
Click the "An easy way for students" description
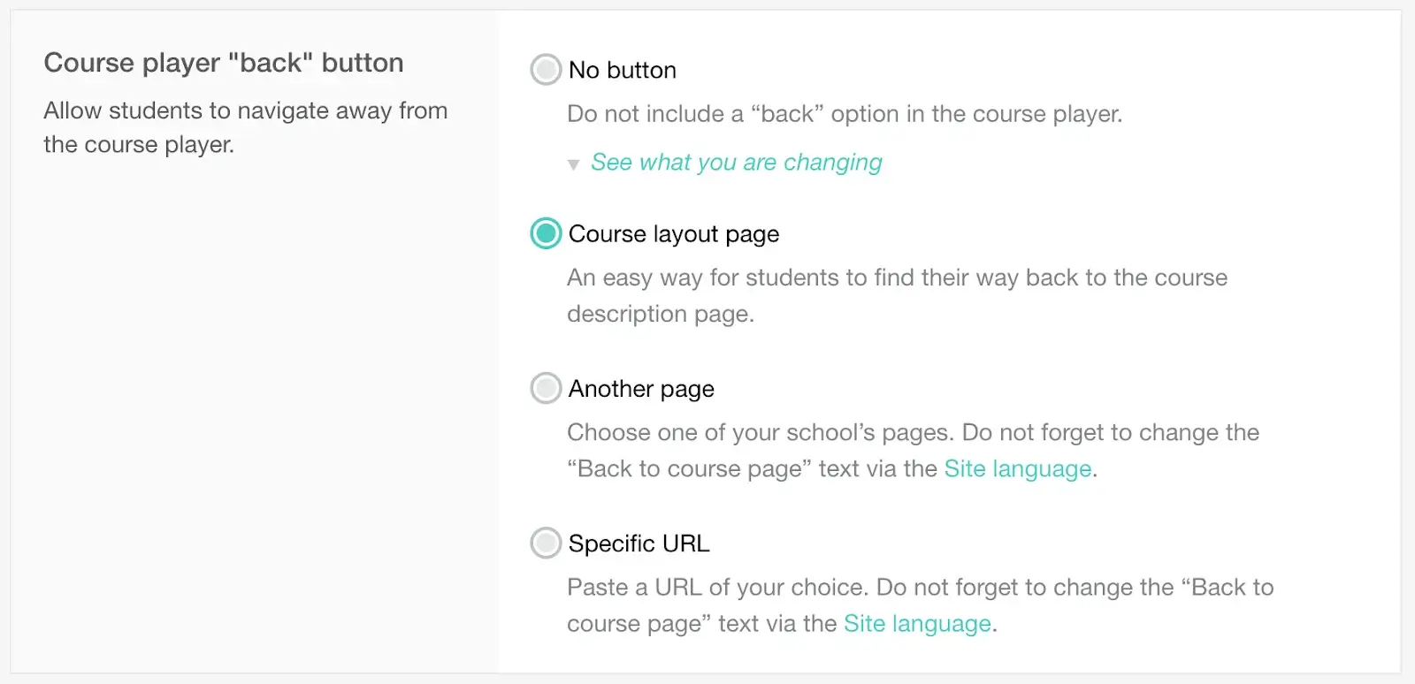(x=897, y=295)
